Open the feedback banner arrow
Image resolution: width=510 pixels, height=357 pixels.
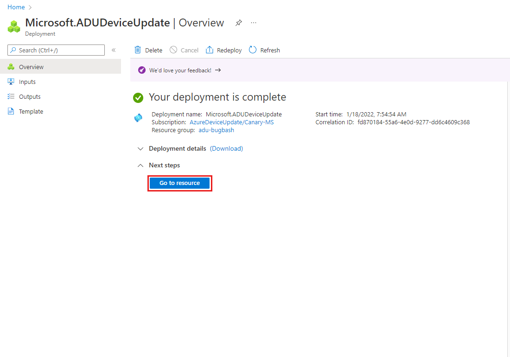218,70
